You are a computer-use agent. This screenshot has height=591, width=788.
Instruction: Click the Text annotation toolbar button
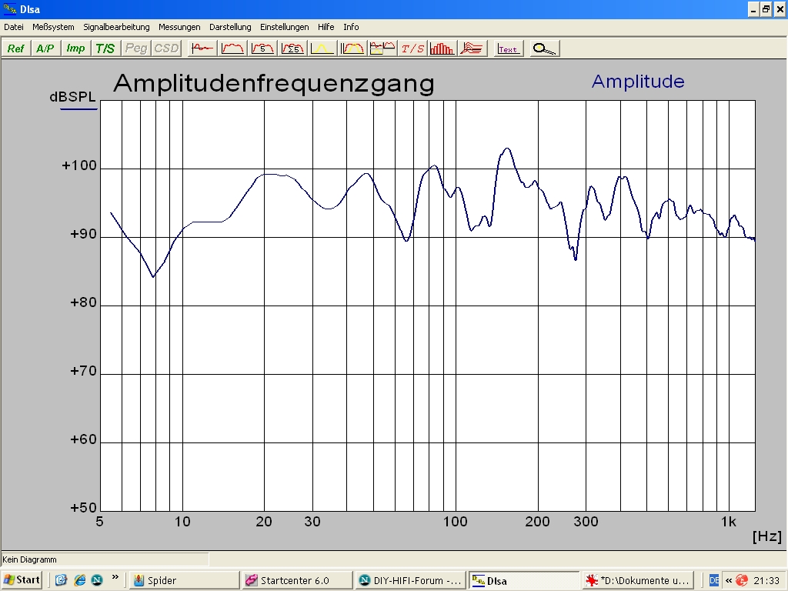click(x=508, y=48)
